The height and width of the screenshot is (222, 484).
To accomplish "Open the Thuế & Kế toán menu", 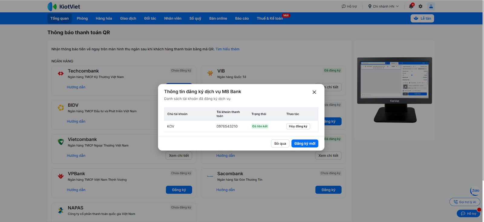I will (x=270, y=18).
